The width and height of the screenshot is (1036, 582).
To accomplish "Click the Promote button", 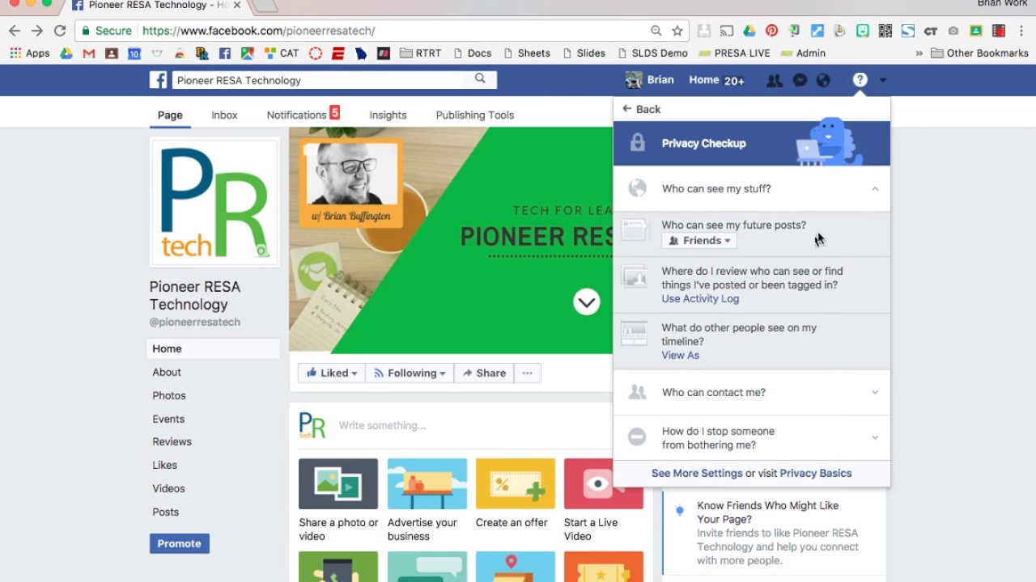I will [179, 543].
